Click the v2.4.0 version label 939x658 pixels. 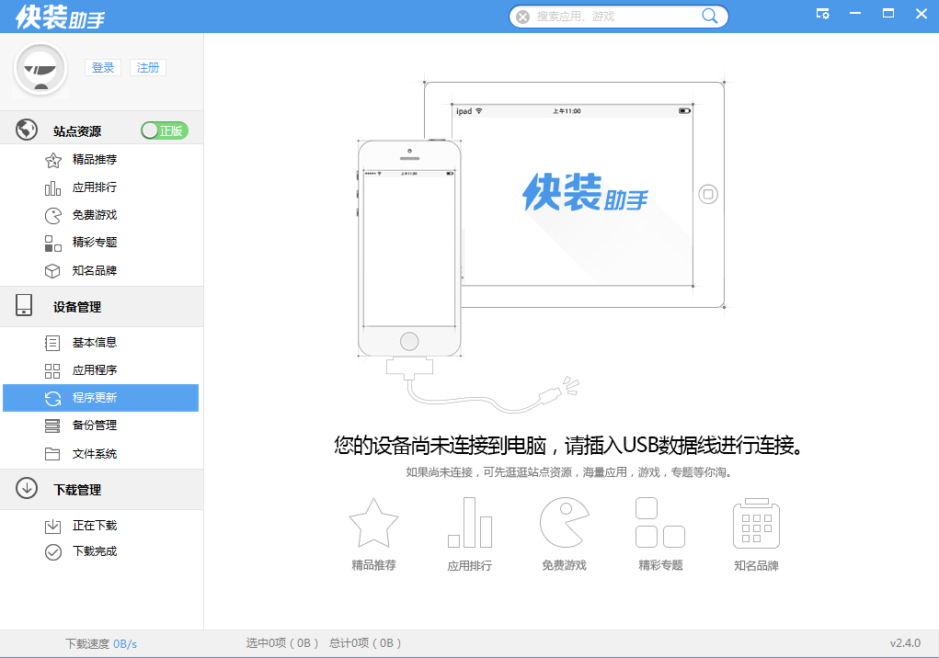[x=905, y=643]
